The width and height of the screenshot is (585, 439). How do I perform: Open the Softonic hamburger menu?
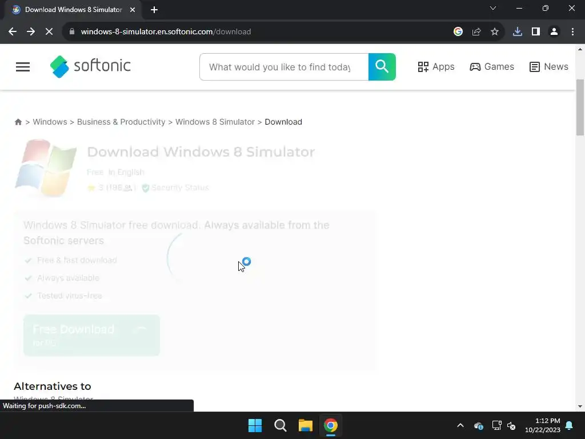[23, 67]
